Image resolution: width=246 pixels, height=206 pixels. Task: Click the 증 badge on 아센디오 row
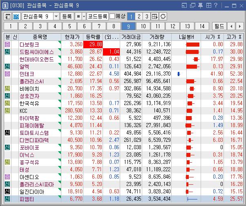(7, 177)
